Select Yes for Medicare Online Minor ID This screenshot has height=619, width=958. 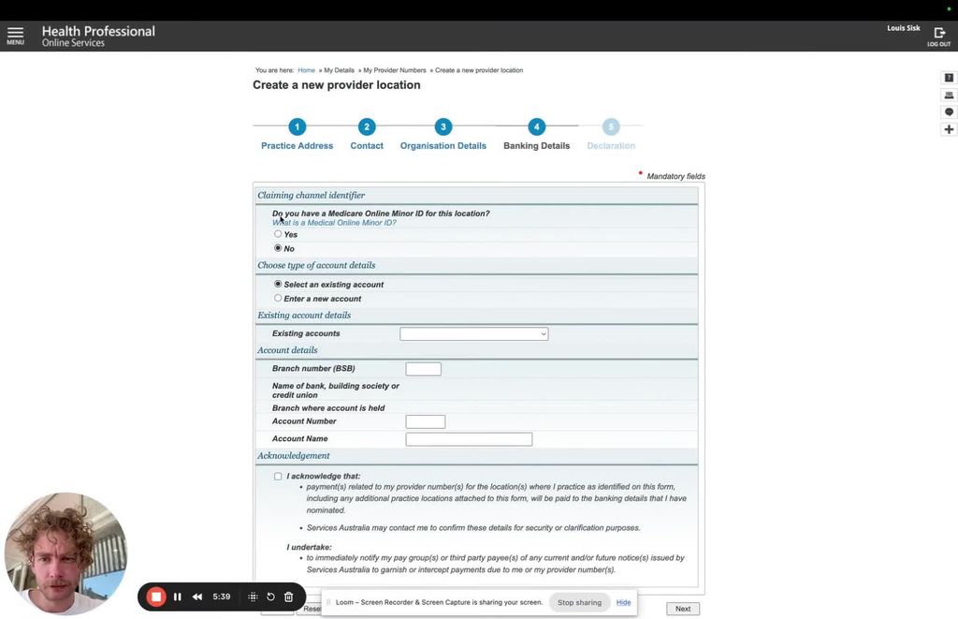click(x=278, y=234)
